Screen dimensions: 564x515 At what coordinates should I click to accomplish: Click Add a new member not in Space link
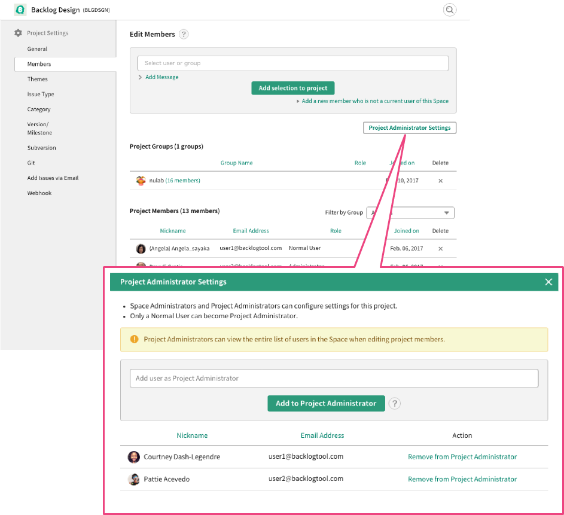pos(375,101)
